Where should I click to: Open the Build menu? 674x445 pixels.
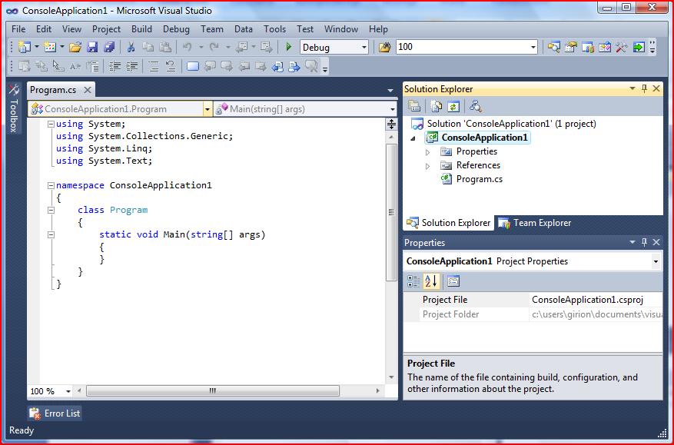(x=141, y=28)
